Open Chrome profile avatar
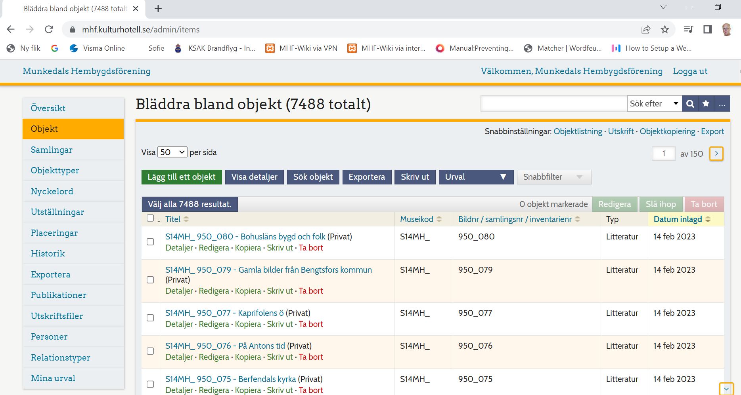This screenshot has width=741, height=395. click(x=727, y=29)
